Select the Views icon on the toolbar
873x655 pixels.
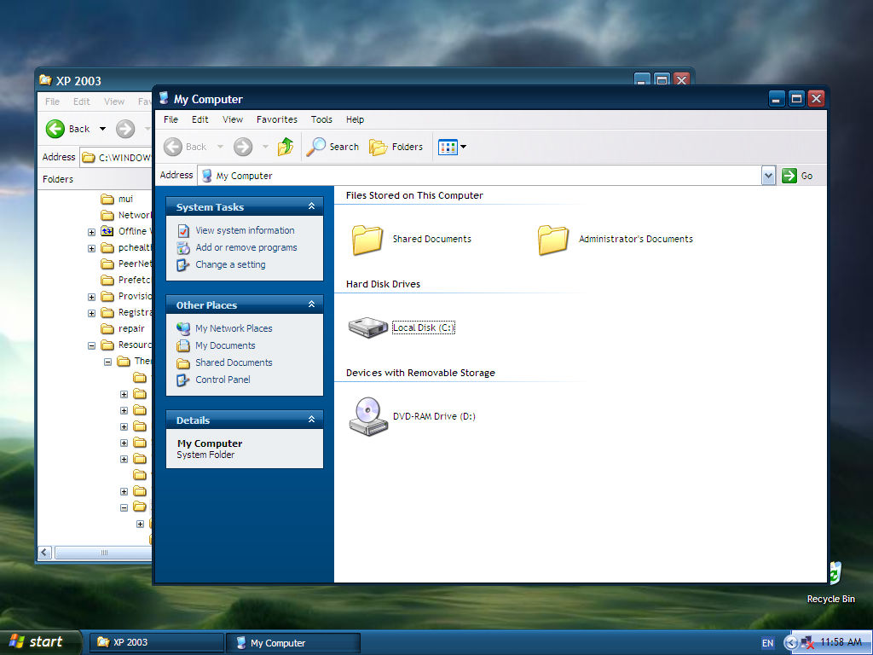click(447, 147)
